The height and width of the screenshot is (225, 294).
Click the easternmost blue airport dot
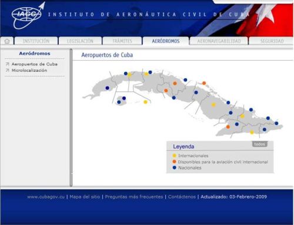pyautogui.click(x=276, y=123)
